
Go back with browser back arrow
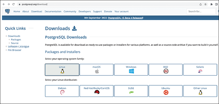[x=4, y=4]
